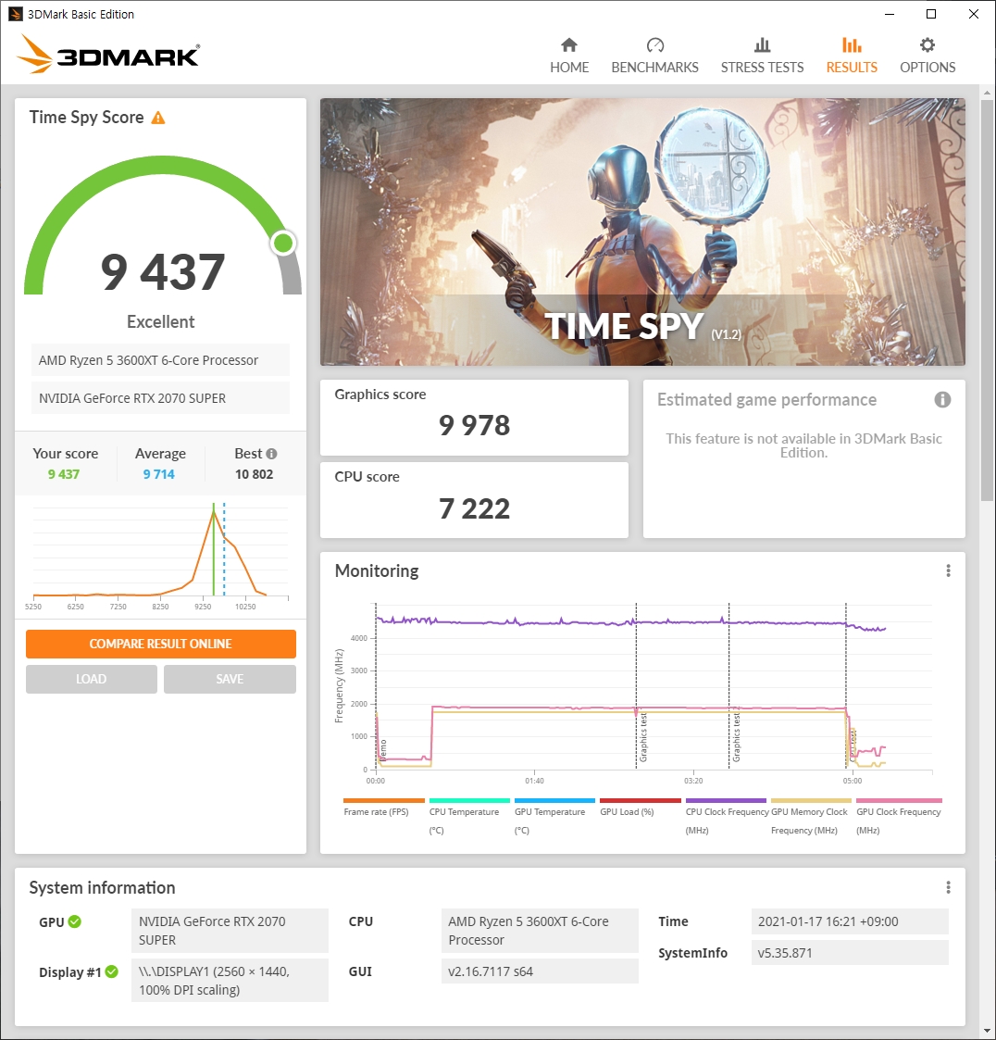Click the 3DMark logo
The image size is (996, 1040).
pos(108,54)
